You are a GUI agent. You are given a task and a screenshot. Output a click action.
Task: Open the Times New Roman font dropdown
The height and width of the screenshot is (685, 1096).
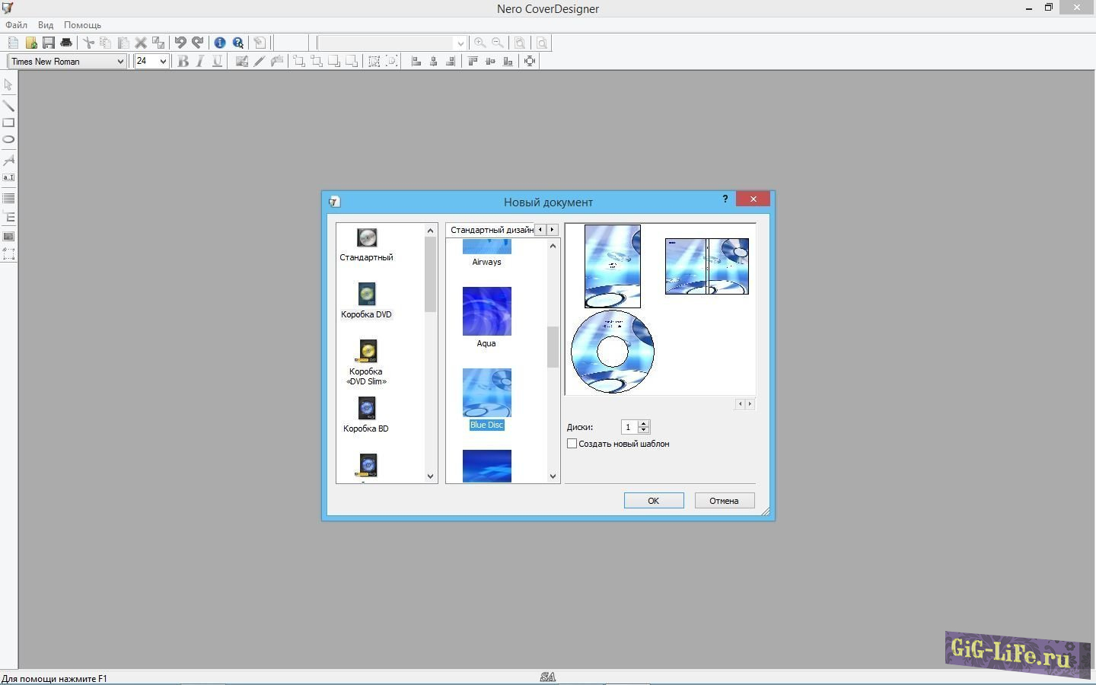119,62
